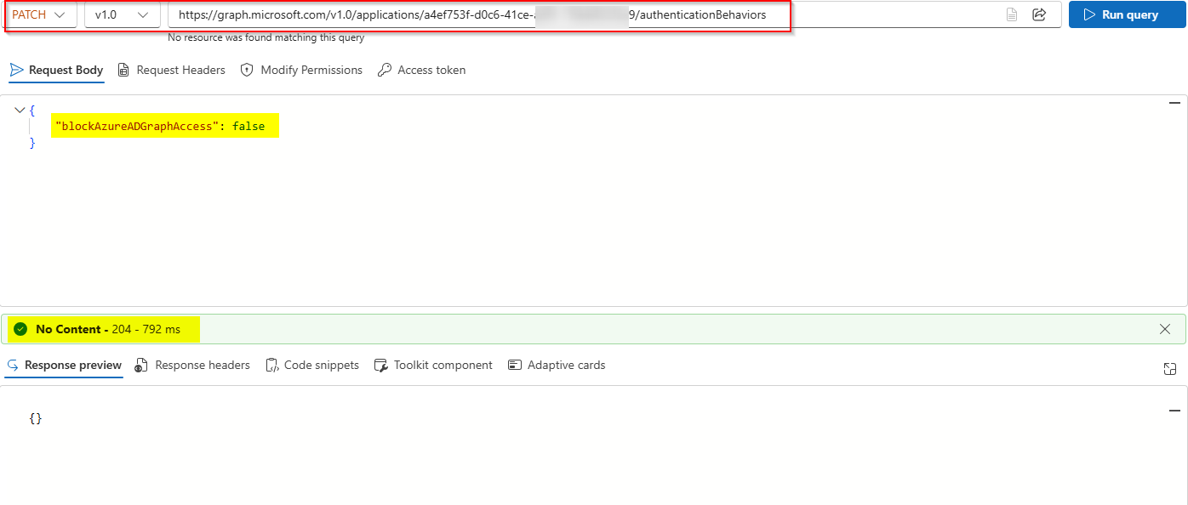Click the blockAzureADGraphAccess key in editor
Image resolution: width=1188 pixels, height=505 pixels.
coord(136,127)
